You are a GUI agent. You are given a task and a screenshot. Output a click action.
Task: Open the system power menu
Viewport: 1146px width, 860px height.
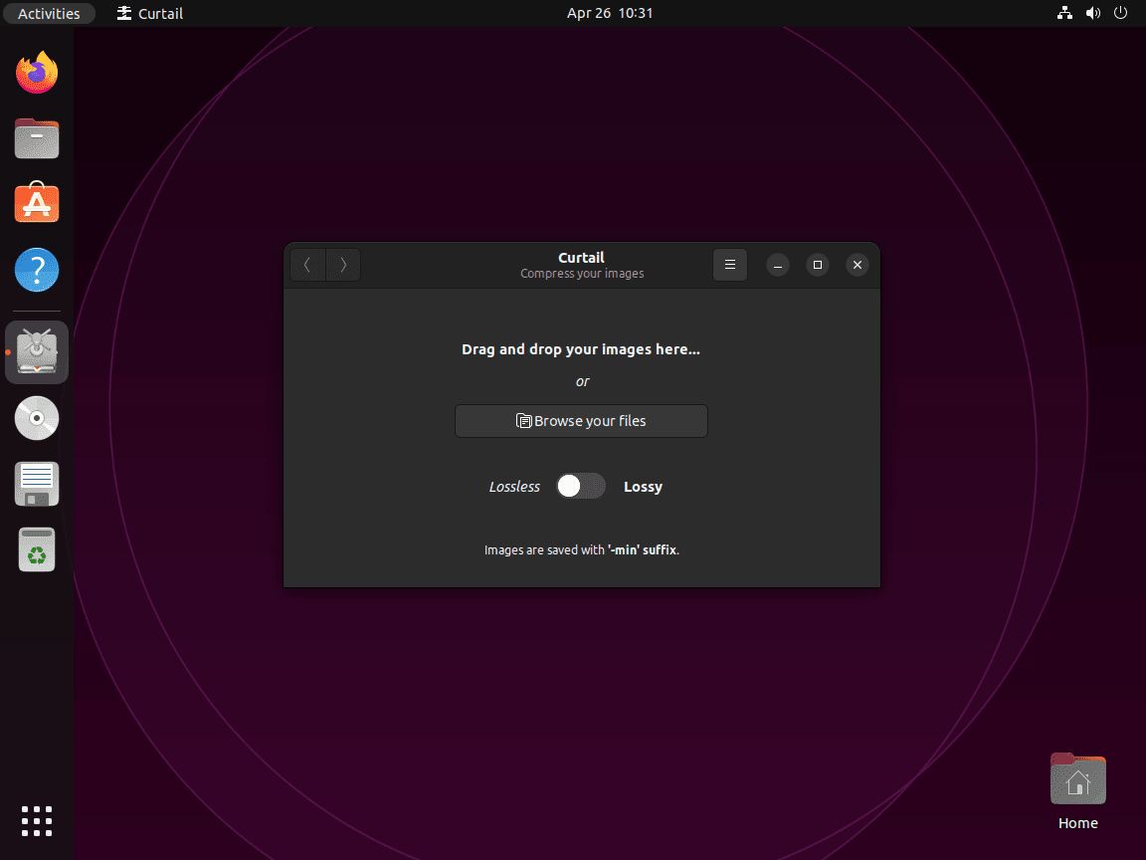[1120, 13]
